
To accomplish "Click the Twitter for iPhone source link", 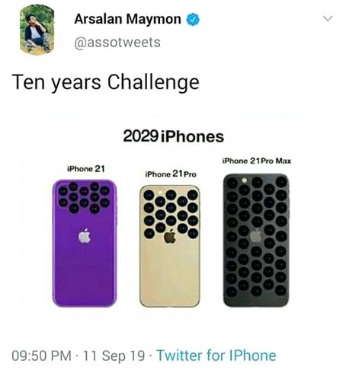I will pyautogui.click(x=216, y=355).
